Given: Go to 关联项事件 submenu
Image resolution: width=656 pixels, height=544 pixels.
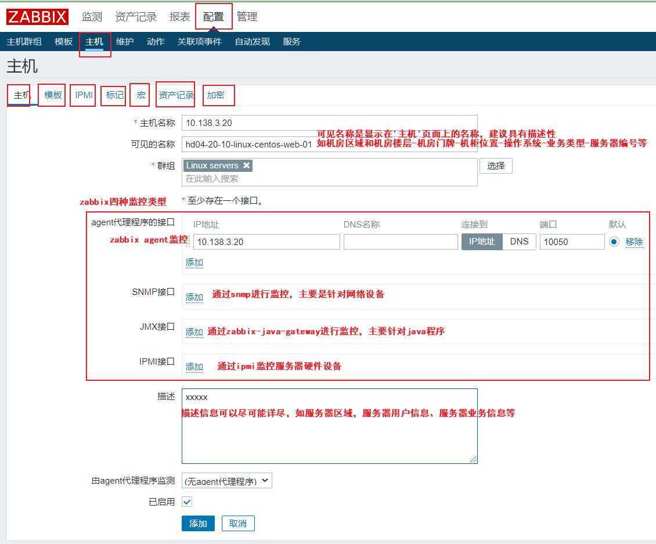Looking at the screenshot, I should coord(199,41).
